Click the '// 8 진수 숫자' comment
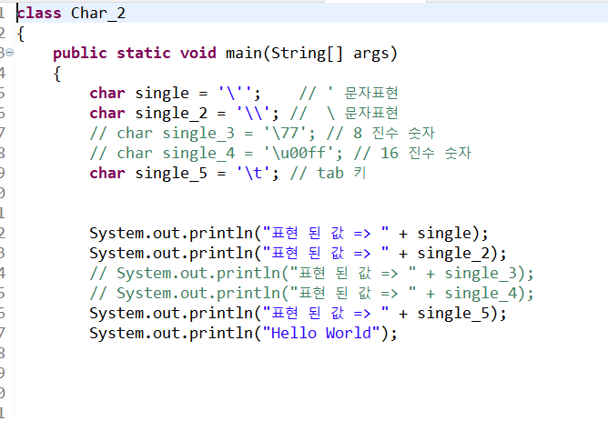Viewport: 608px width, 421px height. (x=380, y=134)
